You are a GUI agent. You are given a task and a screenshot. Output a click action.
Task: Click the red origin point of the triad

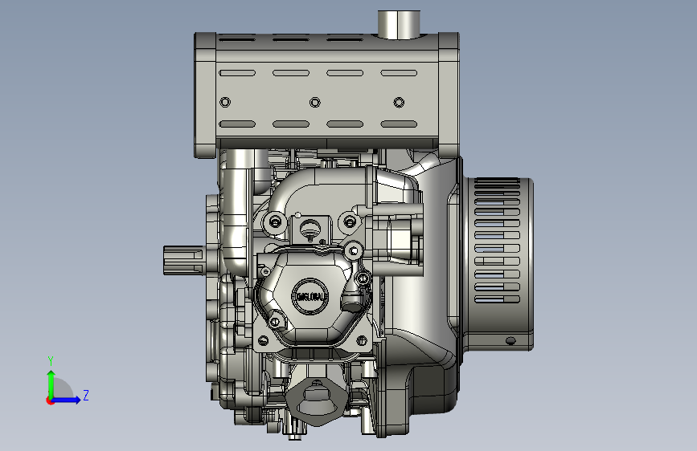pos(50,400)
